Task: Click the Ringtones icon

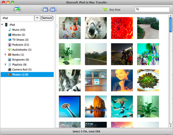Action: pos(10,60)
